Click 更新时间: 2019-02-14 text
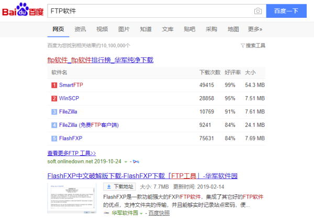 point(199,187)
